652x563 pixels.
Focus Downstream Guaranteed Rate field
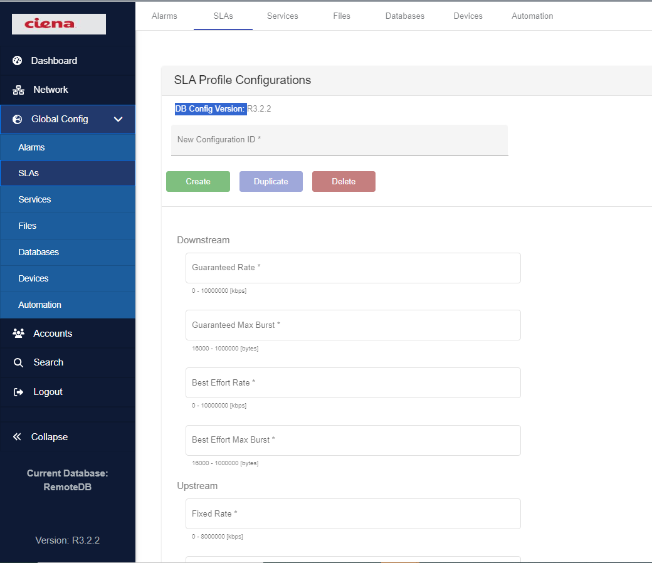coord(353,268)
